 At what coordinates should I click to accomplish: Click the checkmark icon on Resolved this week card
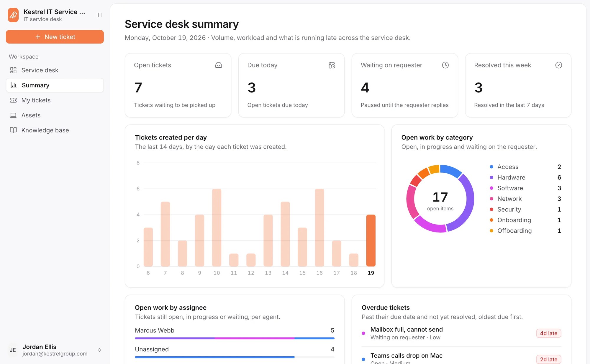click(558, 65)
